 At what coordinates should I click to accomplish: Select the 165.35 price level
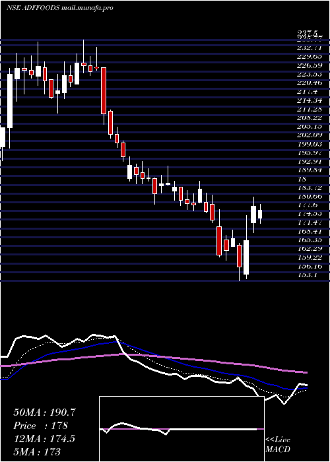[x=310, y=240]
